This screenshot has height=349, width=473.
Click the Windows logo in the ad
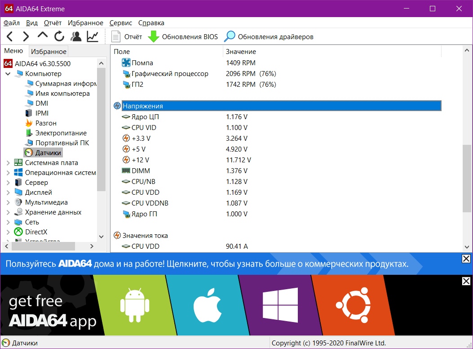(280, 305)
